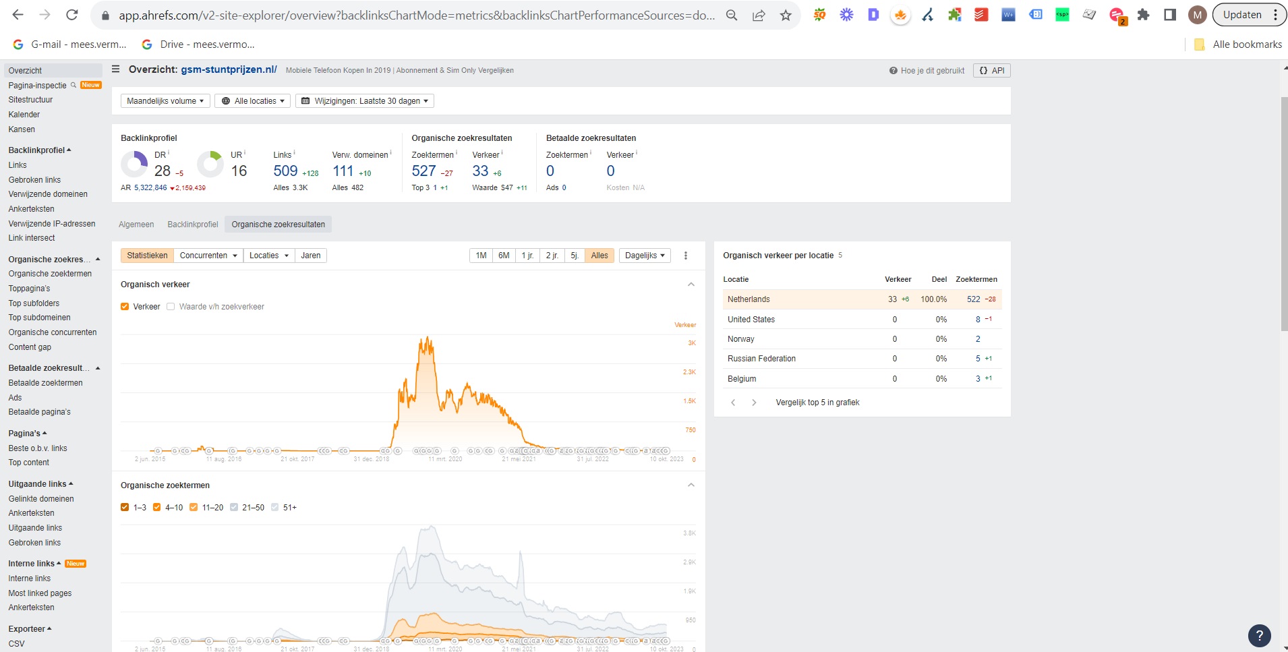Open the Maandelijks volume dropdown

tap(165, 101)
